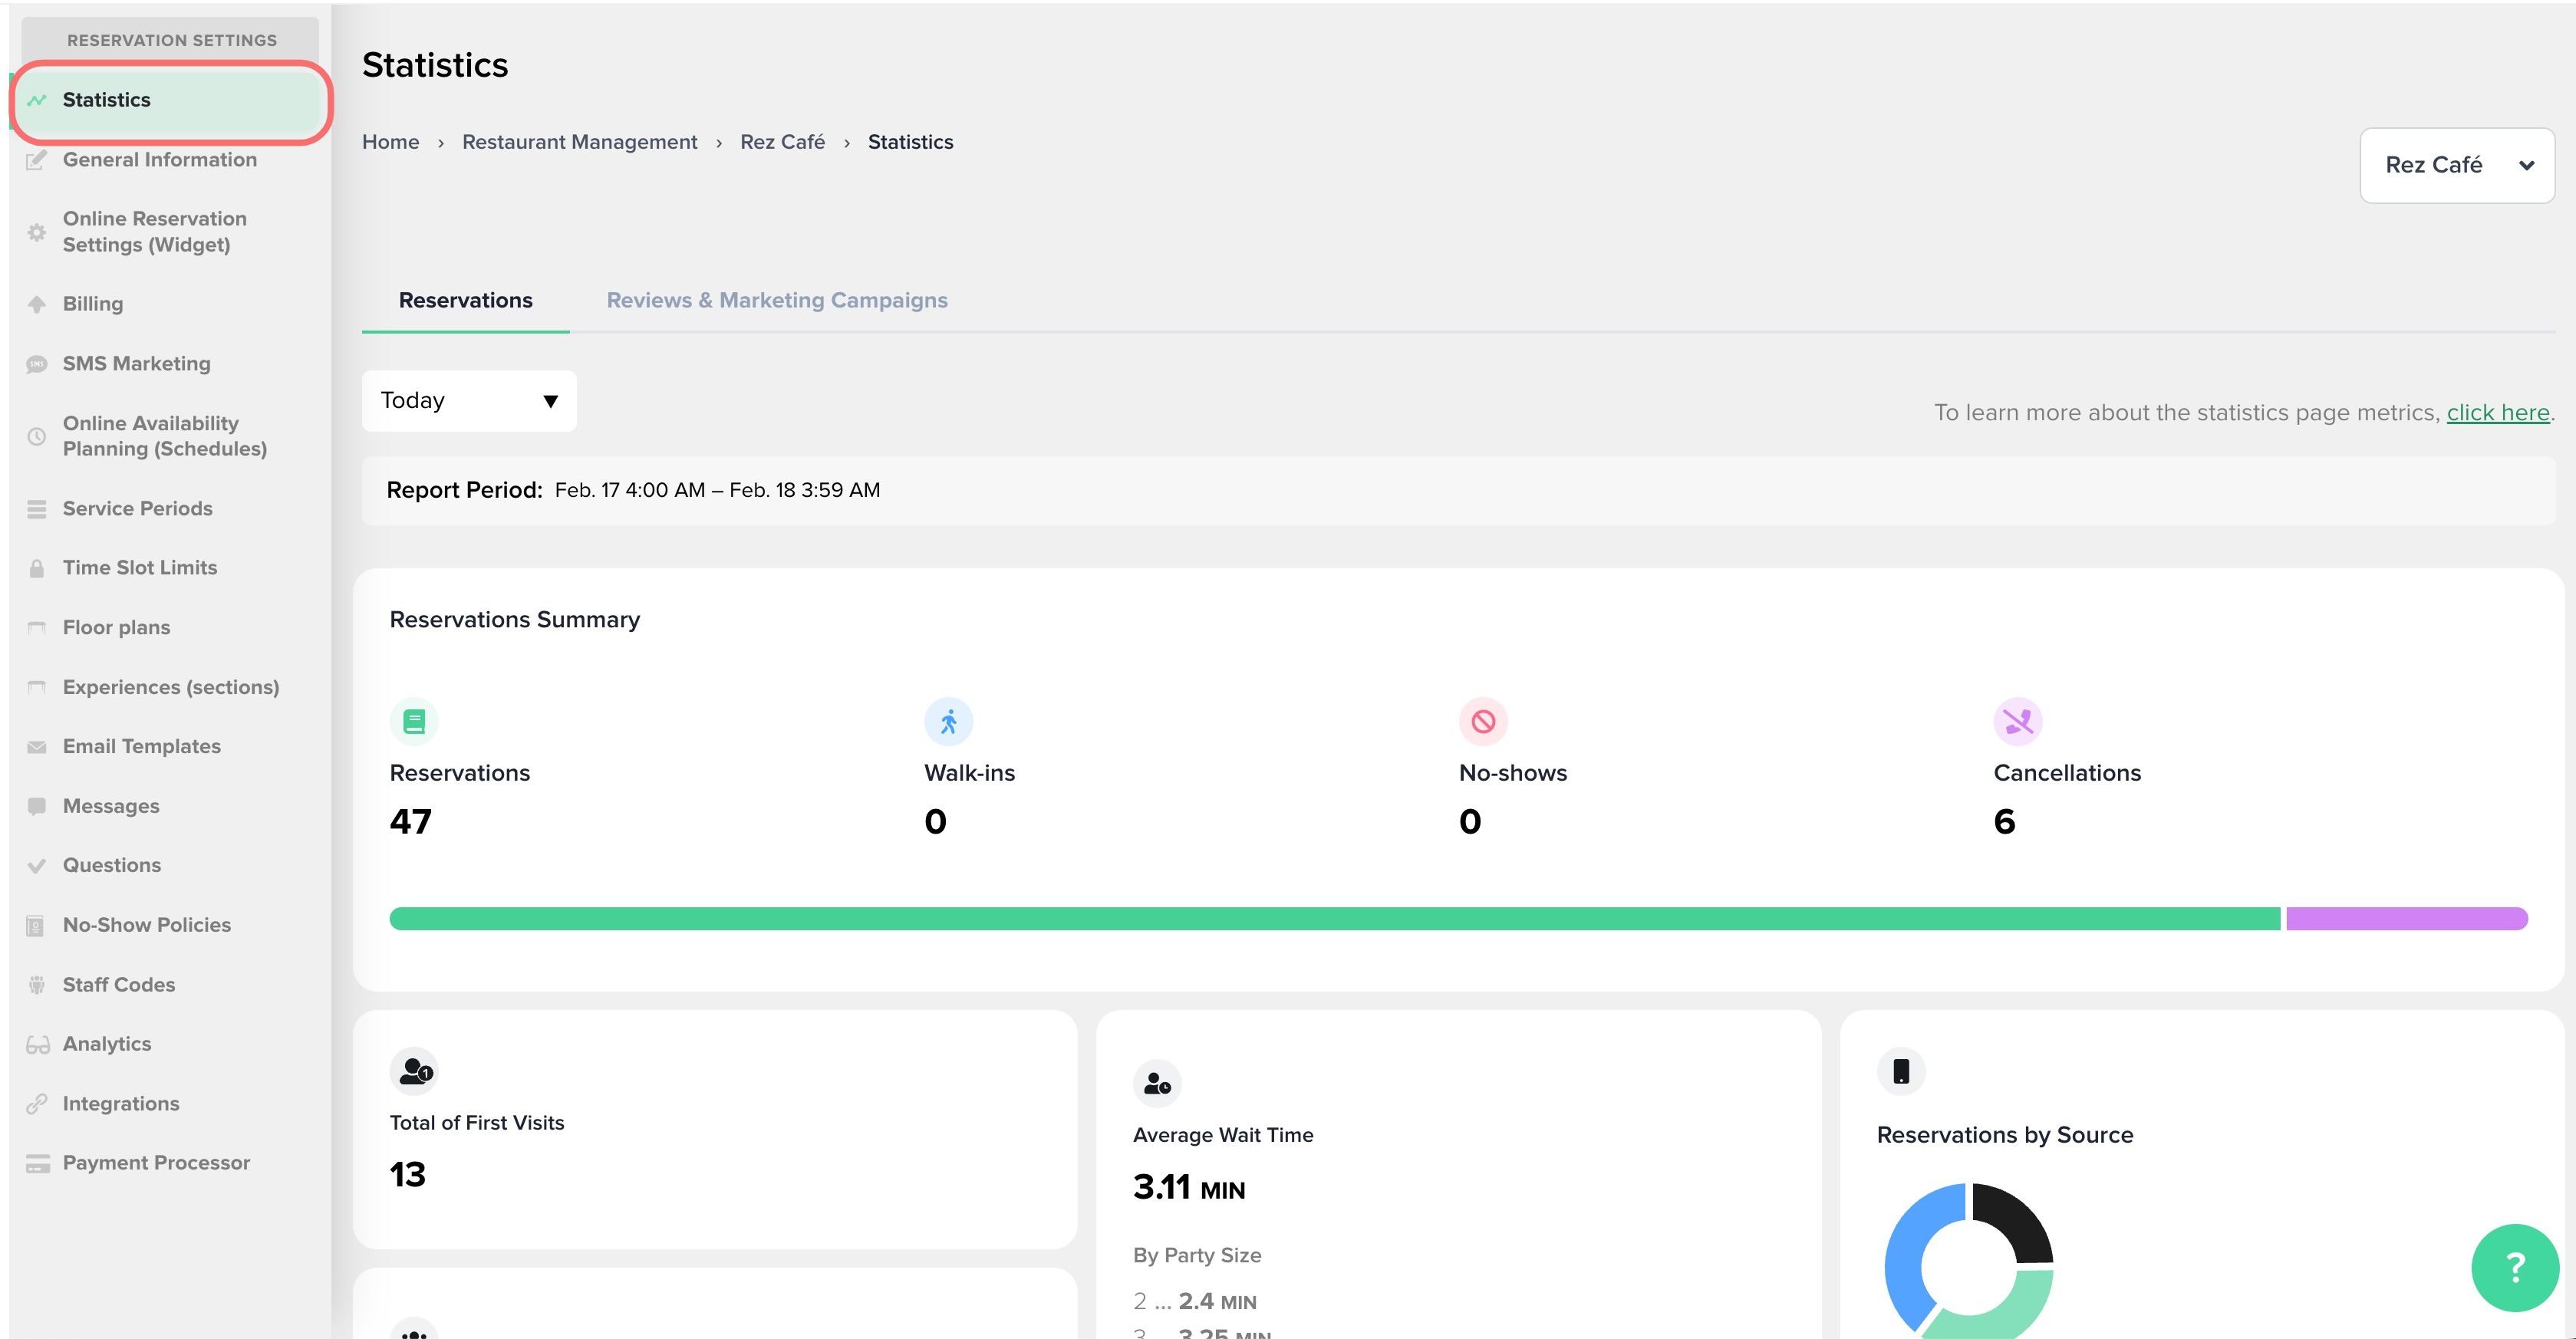
Task: Go to Restaurant Management in breadcrumb
Action: [x=579, y=142]
